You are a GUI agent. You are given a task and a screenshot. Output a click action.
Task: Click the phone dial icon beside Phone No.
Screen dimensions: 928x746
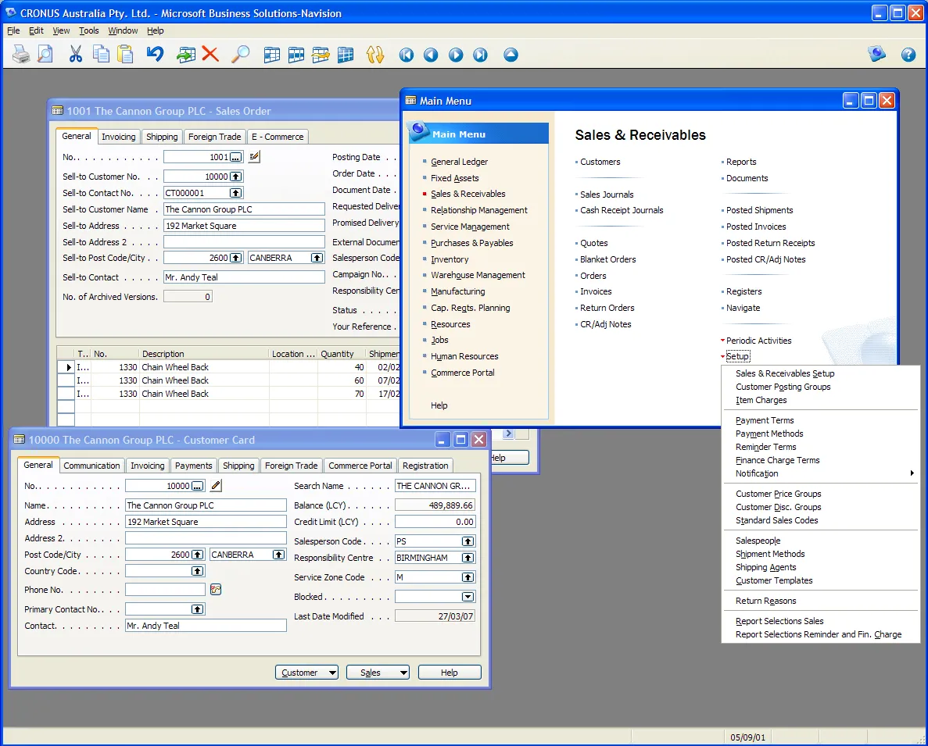(x=216, y=589)
